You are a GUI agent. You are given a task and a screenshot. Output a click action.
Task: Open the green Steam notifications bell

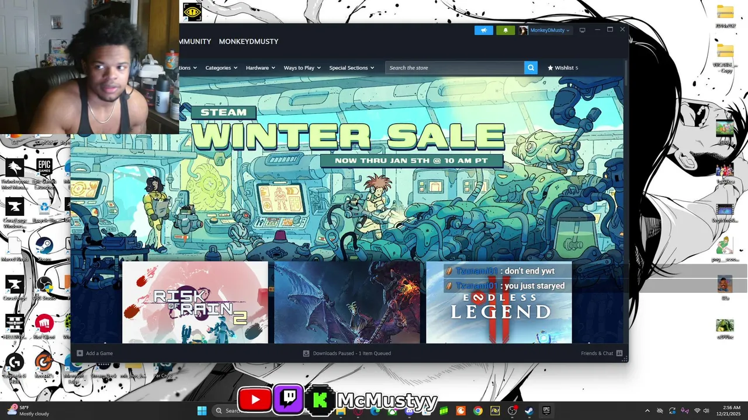click(505, 30)
